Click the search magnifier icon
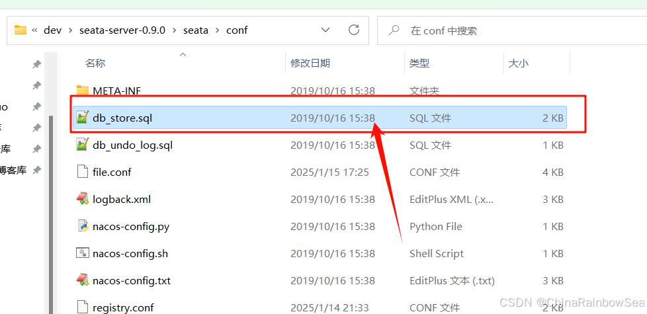Viewport: 647px width, 314px height. [x=394, y=30]
